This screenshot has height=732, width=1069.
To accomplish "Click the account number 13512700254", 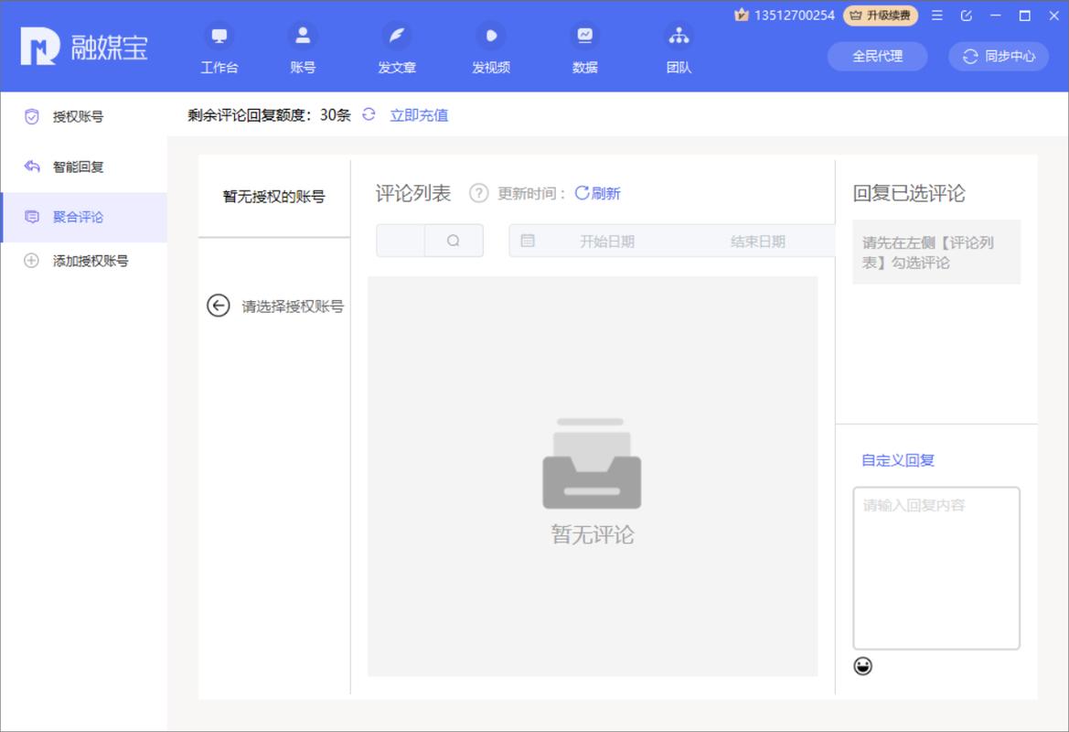I will (795, 15).
